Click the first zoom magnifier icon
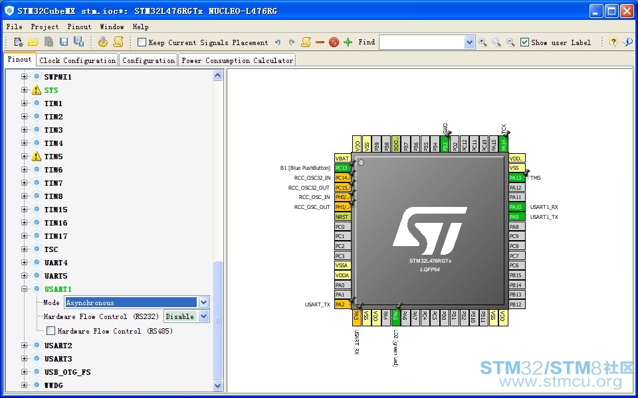Screen dimensions: 638x398 pos(482,42)
